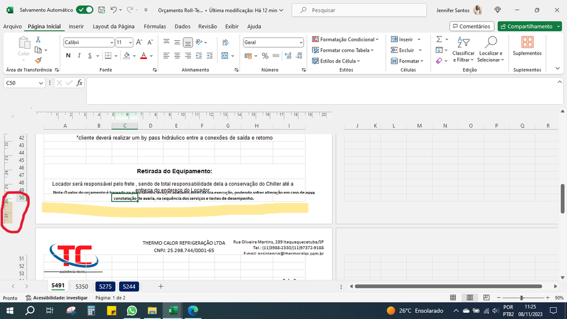Click the horizontal scrollbar

coord(448,287)
